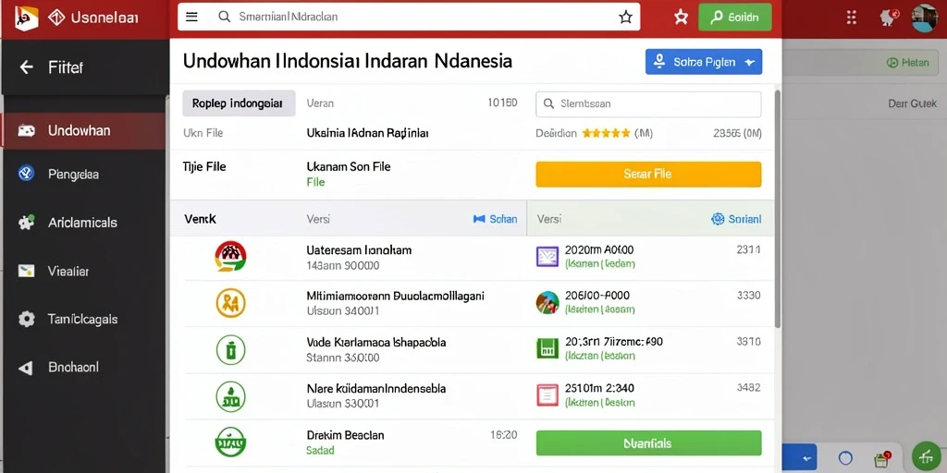Click the green floppy icon in version list
The height and width of the screenshot is (473, 947).
(x=547, y=348)
